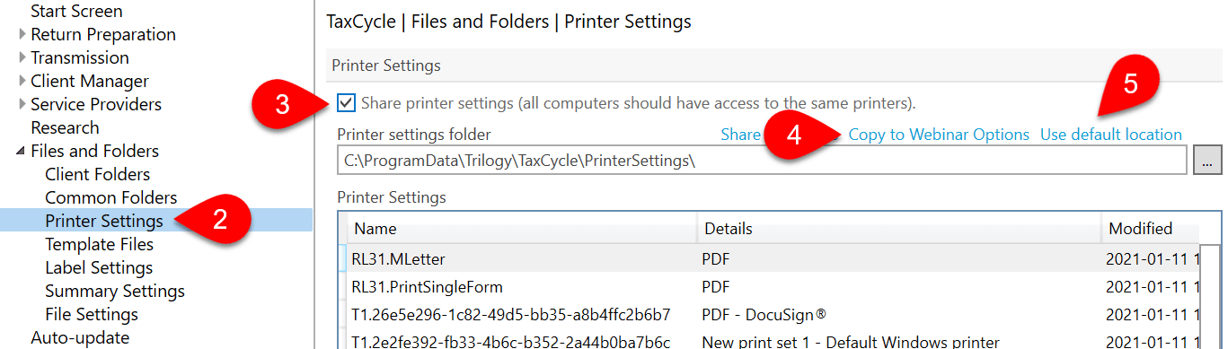Click Copy to Webinar Options link

(939, 135)
